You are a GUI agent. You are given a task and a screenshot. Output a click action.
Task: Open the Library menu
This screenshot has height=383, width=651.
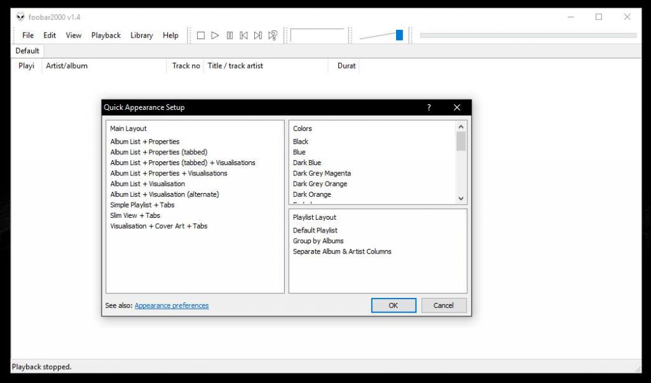pos(142,36)
